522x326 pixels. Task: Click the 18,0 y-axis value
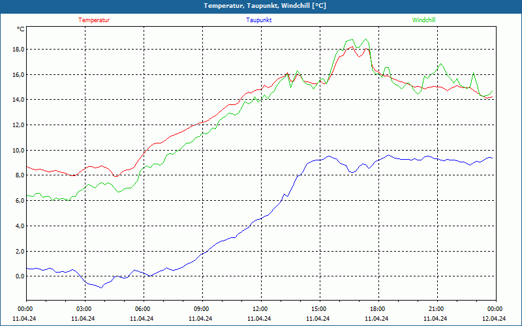(19, 50)
